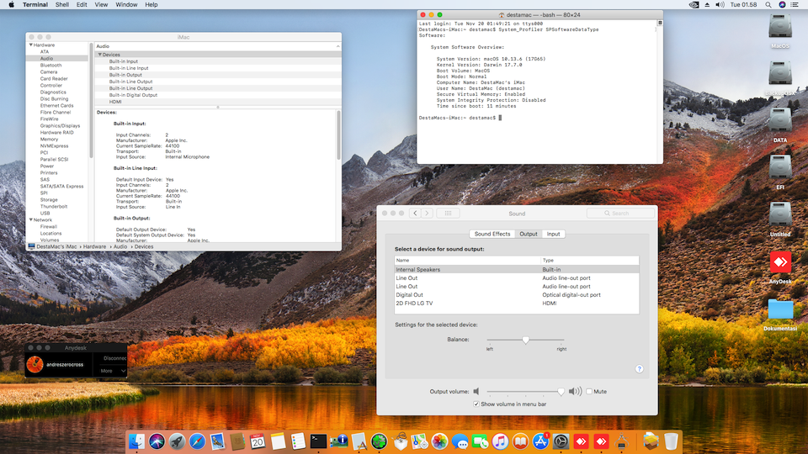The width and height of the screenshot is (808, 454).
Task: Launch Safari from the dock
Action: click(x=197, y=441)
